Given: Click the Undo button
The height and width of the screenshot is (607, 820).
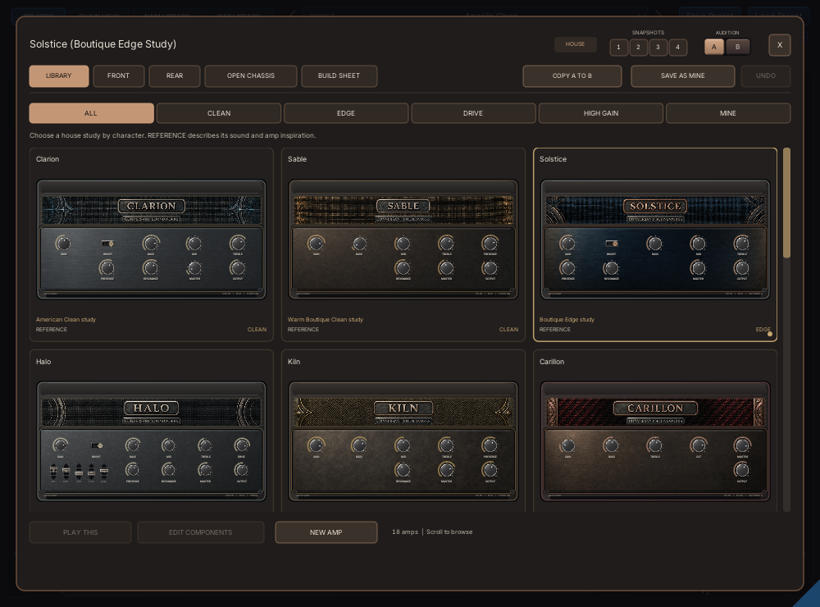Looking at the screenshot, I should [x=766, y=75].
